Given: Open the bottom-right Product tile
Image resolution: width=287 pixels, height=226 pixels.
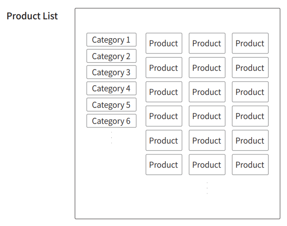Looking at the screenshot, I should coord(250,165).
